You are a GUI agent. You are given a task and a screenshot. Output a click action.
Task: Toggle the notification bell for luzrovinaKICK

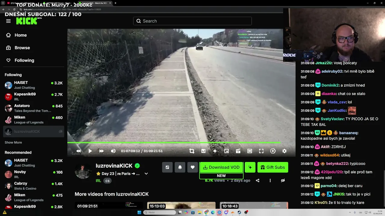[180, 167]
